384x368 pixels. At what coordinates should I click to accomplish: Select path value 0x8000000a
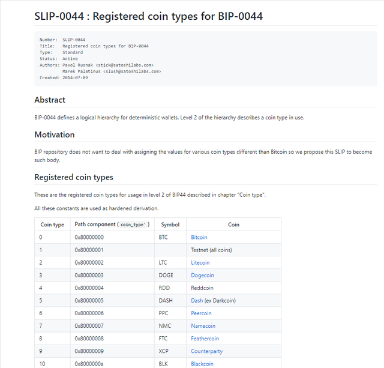click(x=89, y=364)
